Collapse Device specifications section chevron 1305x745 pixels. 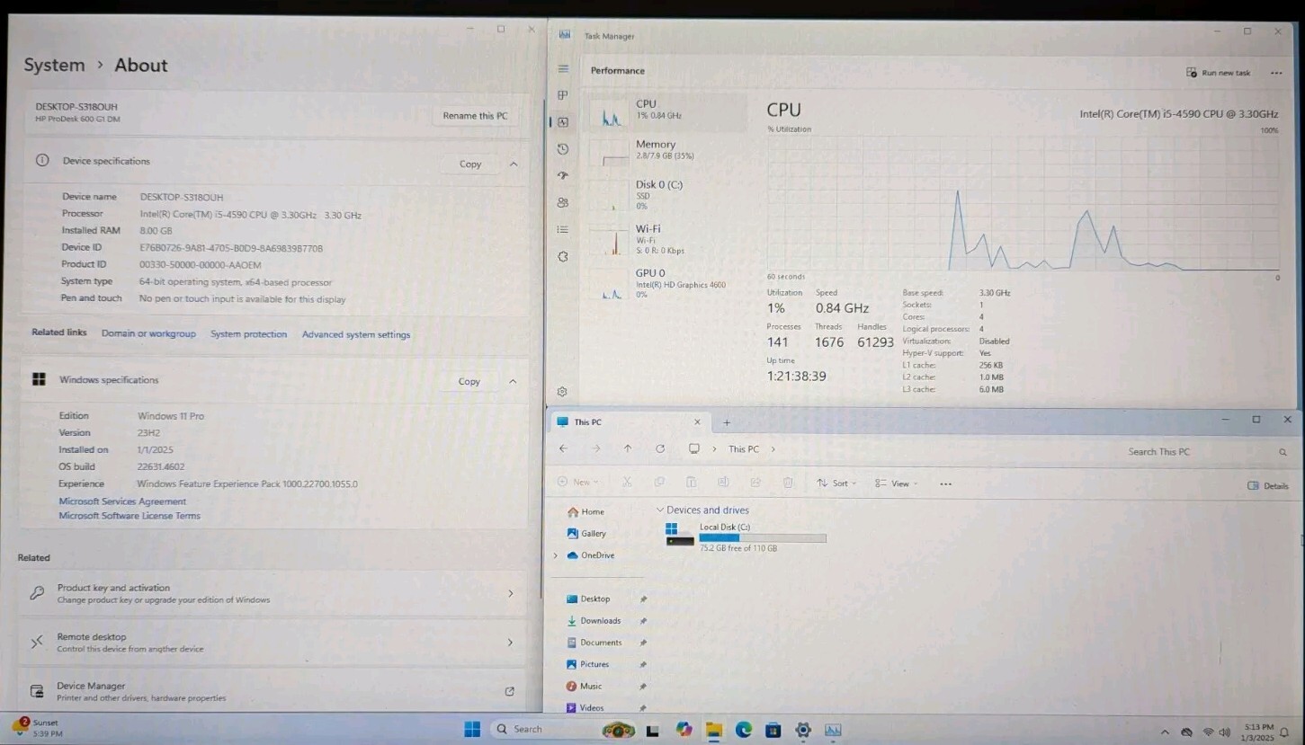point(514,164)
